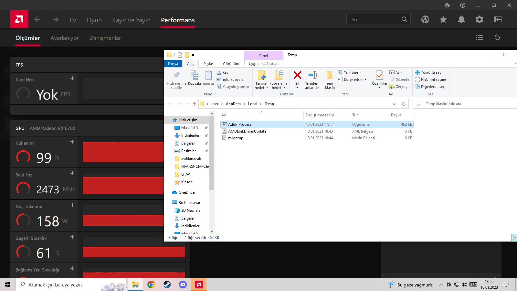Add Bağlantı Yeri Sıcaklığı metric with plus
This screenshot has height=291, width=517.
(72, 268)
